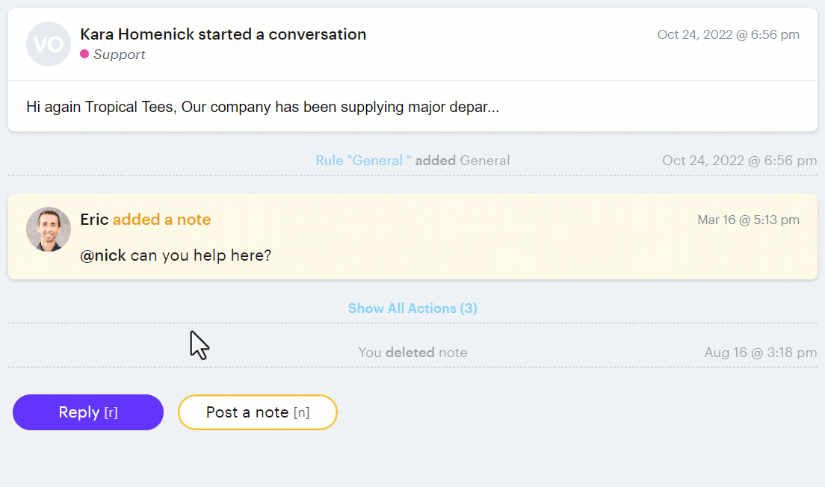Open the Hi again Tropical Tees message preview
The height and width of the screenshot is (487, 825).
(x=262, y=107)
